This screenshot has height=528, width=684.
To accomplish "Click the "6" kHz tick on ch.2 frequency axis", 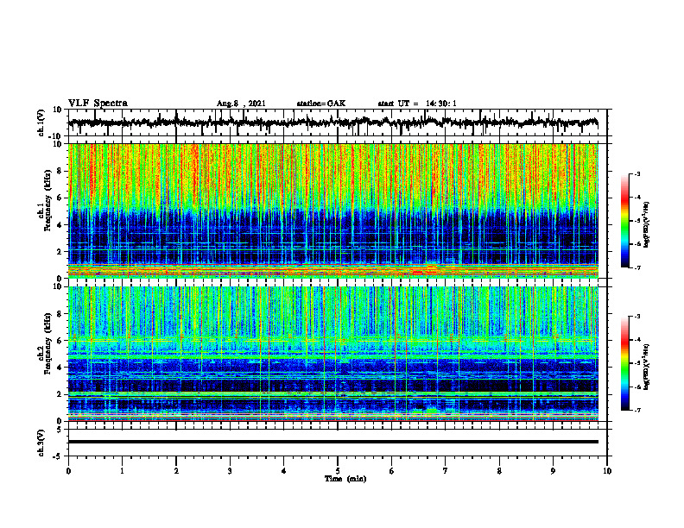I will (x=60, y=341).
